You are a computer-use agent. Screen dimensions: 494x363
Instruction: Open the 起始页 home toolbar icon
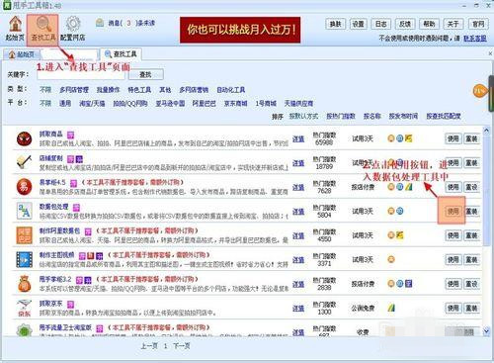[15, 29]
